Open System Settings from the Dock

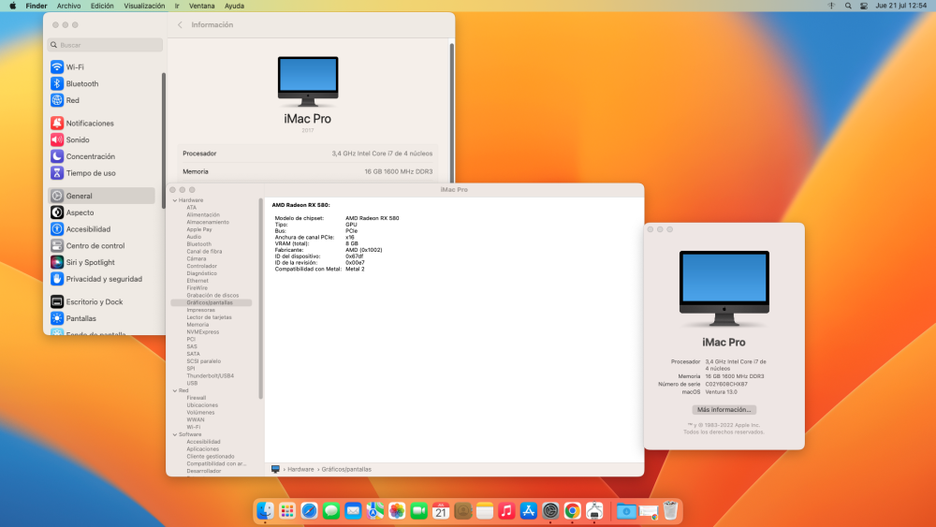(550, 511)
